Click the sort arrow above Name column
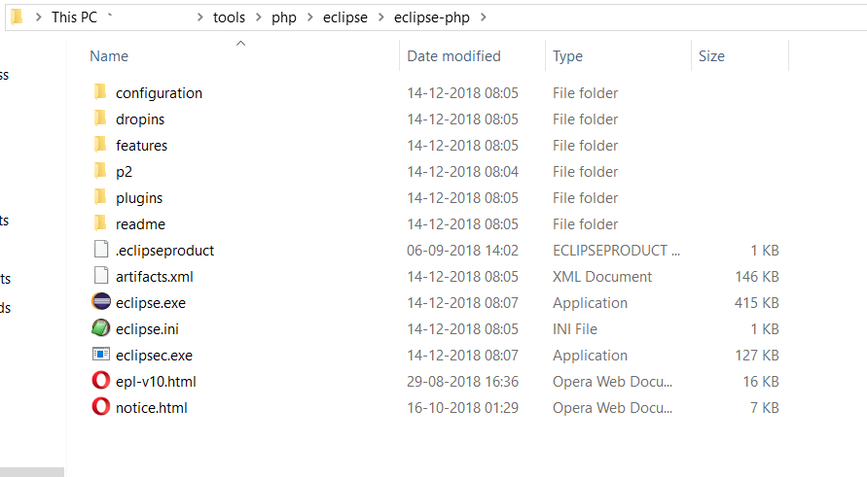The image size is (867, 477). click(x=240, y=43)
